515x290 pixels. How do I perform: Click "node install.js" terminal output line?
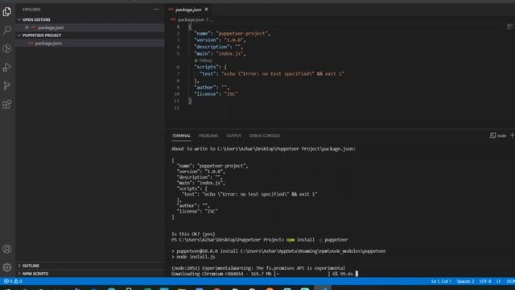click(193, 257)
